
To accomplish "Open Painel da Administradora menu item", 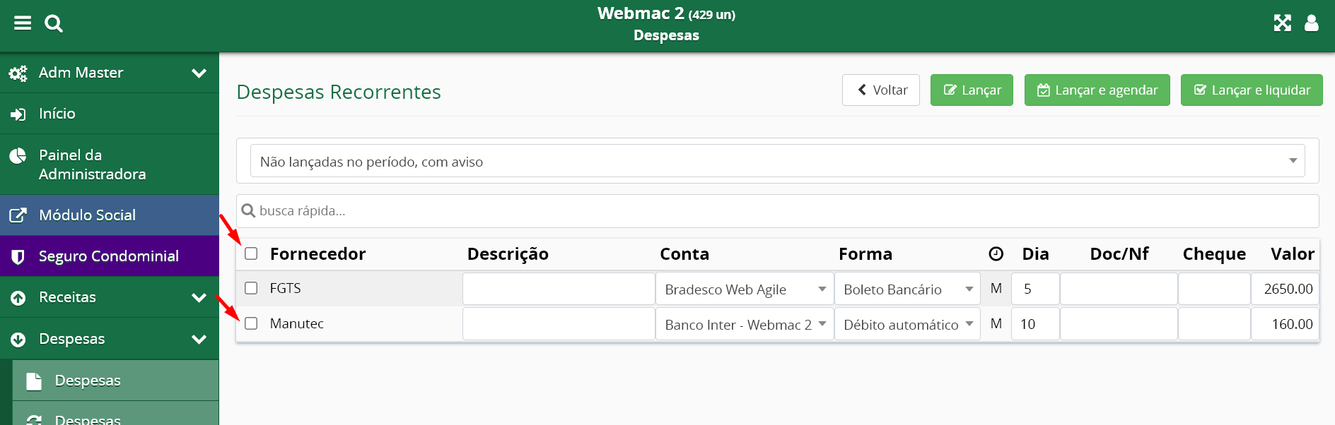I will coord(110,164).
